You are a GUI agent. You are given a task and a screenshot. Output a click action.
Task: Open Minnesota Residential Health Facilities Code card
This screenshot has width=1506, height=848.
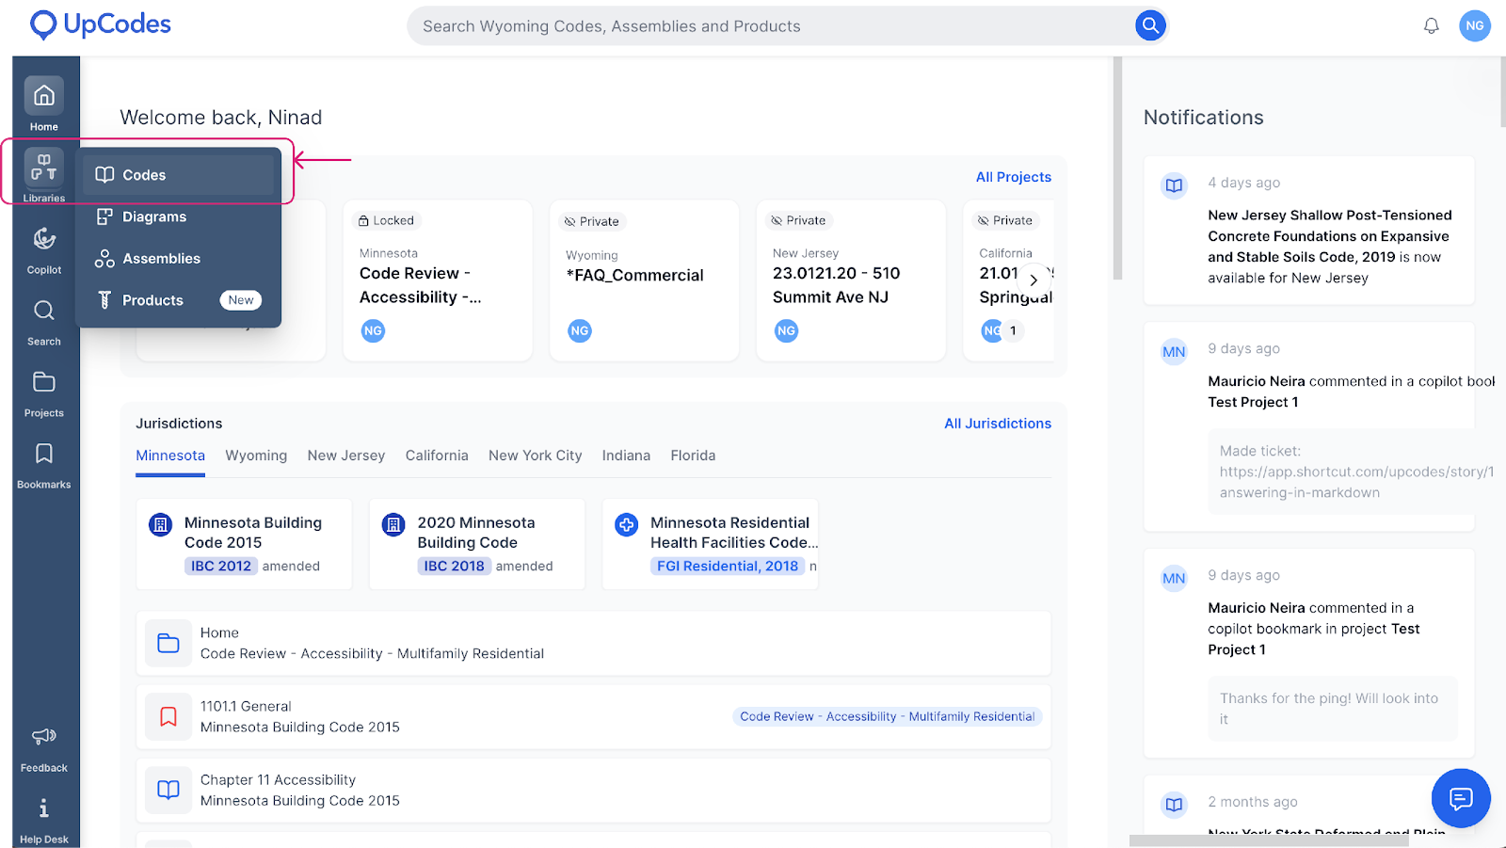pos(711,544)
